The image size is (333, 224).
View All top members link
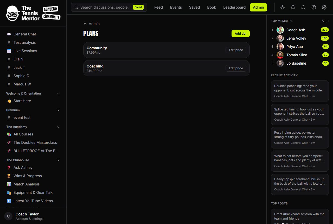point(325,21)
